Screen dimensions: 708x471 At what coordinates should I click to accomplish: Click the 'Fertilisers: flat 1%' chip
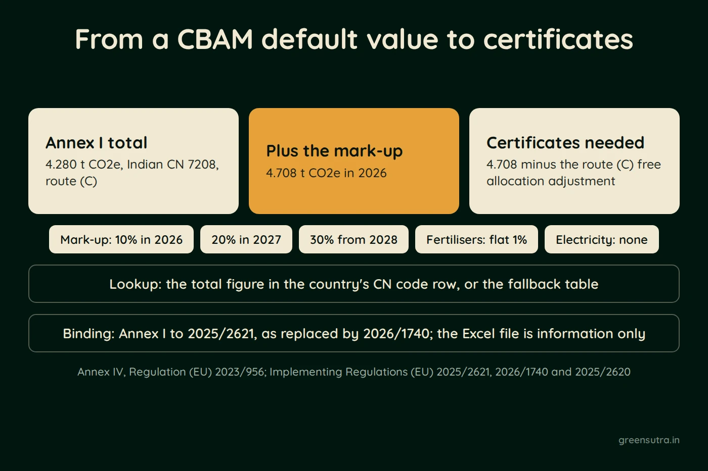point(476,239)
